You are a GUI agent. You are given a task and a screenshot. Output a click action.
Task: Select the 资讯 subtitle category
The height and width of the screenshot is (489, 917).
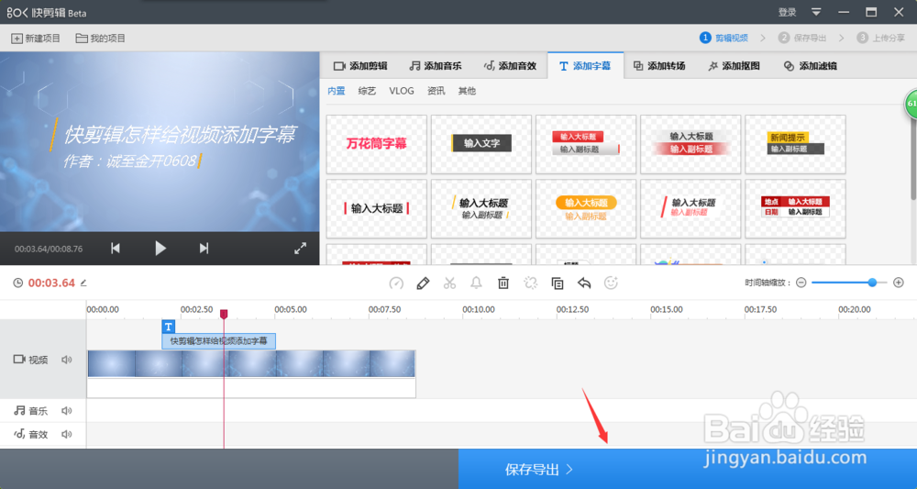point(436,91)
